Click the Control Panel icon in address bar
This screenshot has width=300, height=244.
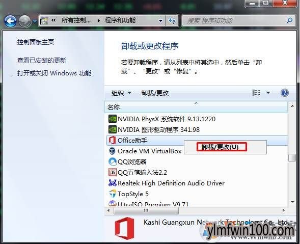44,21
